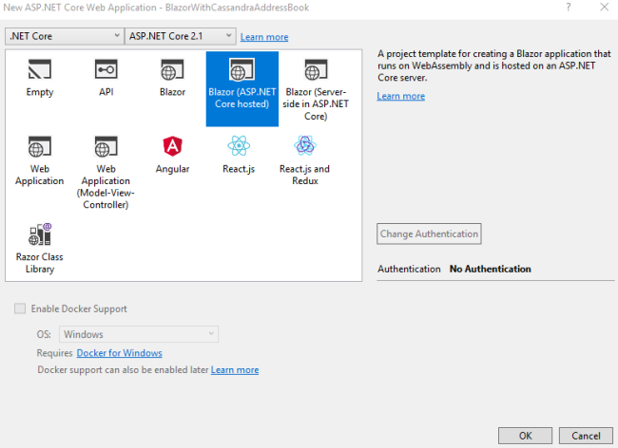The height and width of the screenshot is (448, 618).
Task: Open Learn more link about Docker support
Action: tap(235, 370)
